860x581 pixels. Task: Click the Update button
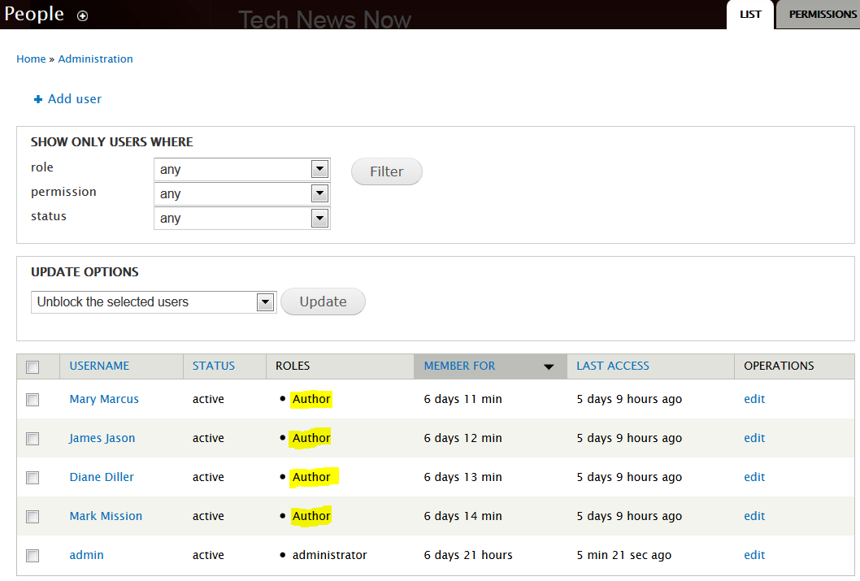click(323, 301)
